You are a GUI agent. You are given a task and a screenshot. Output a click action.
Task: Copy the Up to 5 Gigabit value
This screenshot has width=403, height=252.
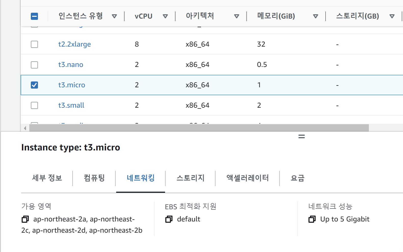(312, 219)
